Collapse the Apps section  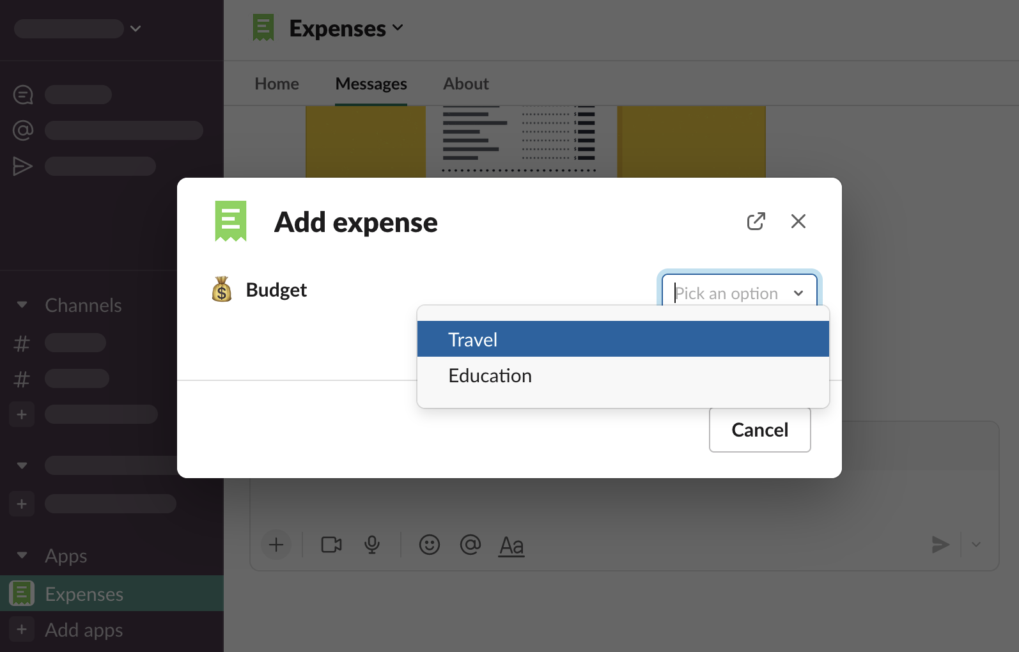pyautogui.click(x=22, y=555)
